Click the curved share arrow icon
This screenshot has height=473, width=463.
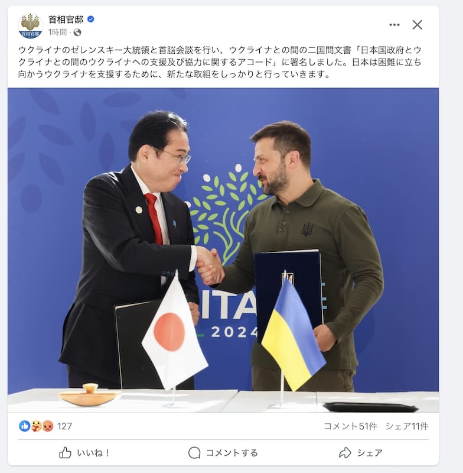tap(345, 452)
